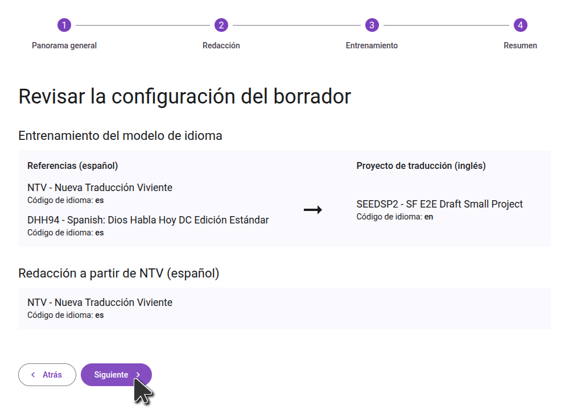This screenshot has width=569, height=410.
Task: Select the Redacción step label
Action: 221,45
